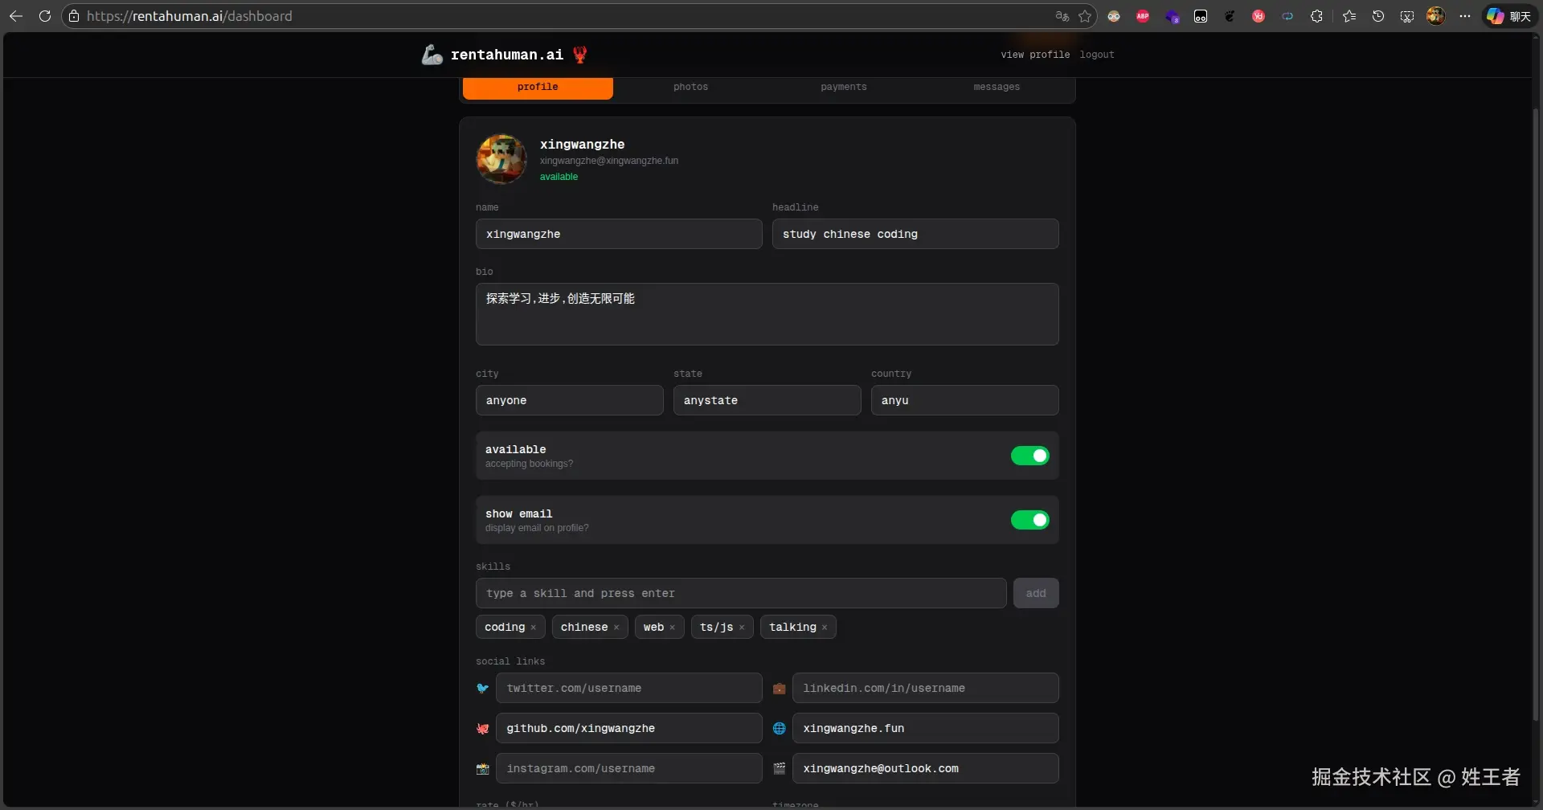This screenshot has height=810, width=1543.
Task: Focus the instagram.com/username field
Action: pos(629,768)
